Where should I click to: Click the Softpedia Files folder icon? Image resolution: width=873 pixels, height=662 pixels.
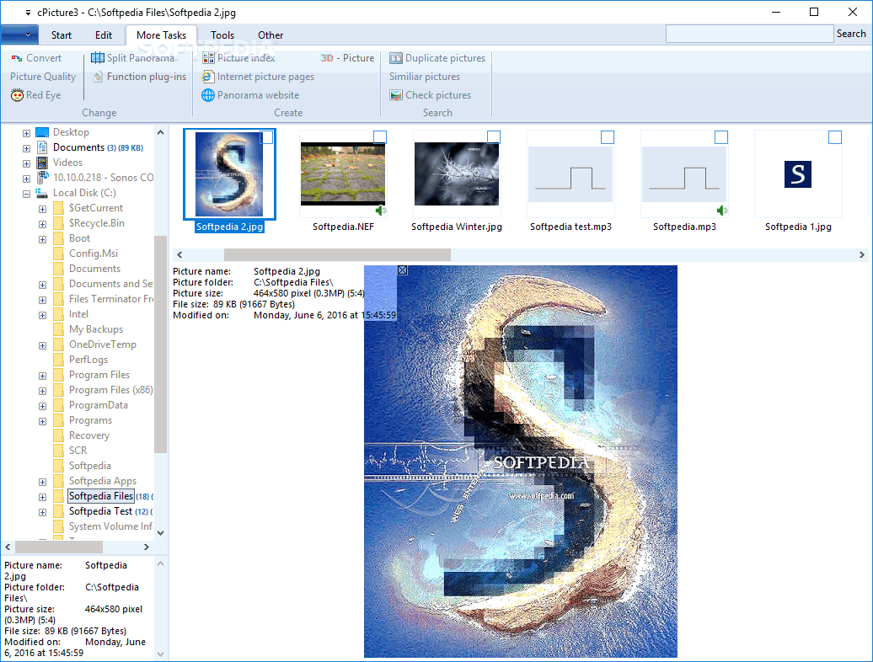[x=58, y=496]
